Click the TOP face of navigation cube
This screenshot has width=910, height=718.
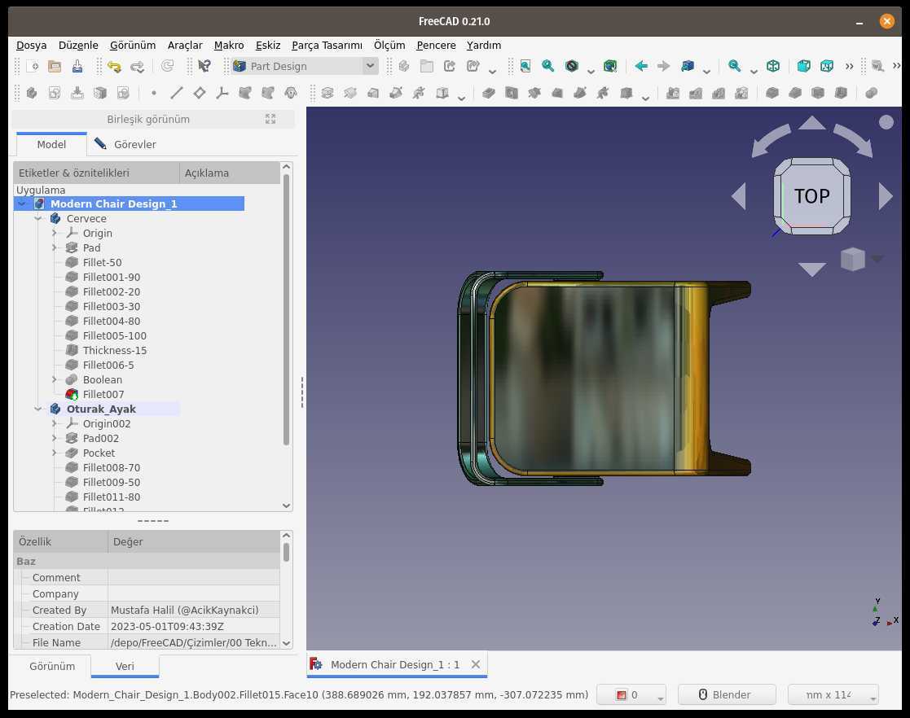point(812,196)
